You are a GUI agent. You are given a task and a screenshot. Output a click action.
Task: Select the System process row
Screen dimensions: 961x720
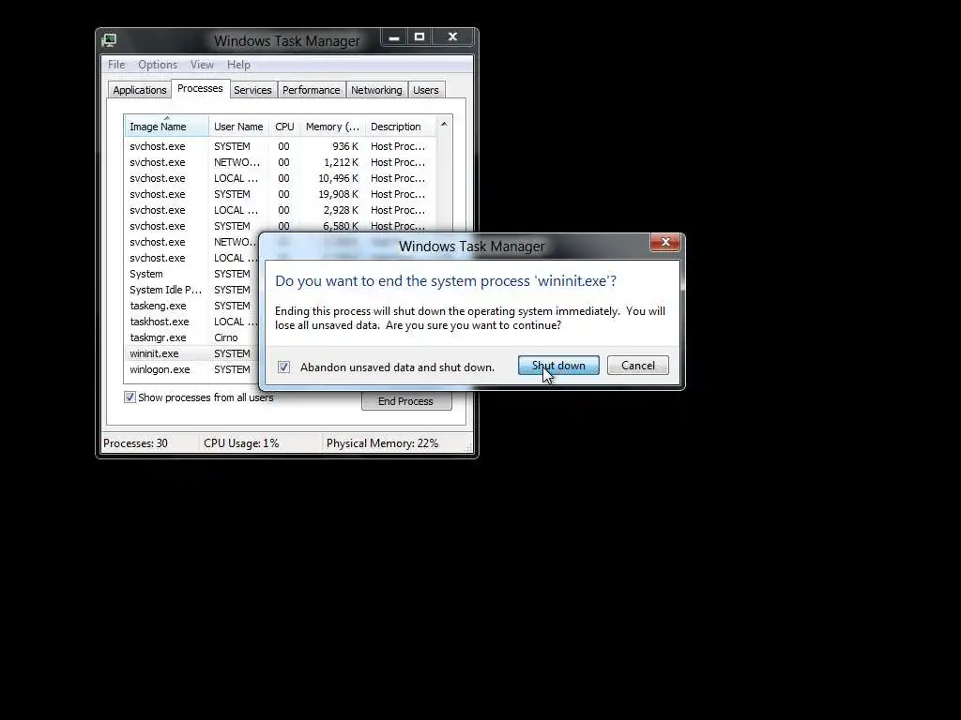click(191, 274)
